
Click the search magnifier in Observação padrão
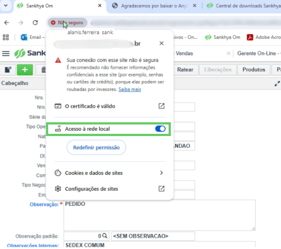[105, 236]
